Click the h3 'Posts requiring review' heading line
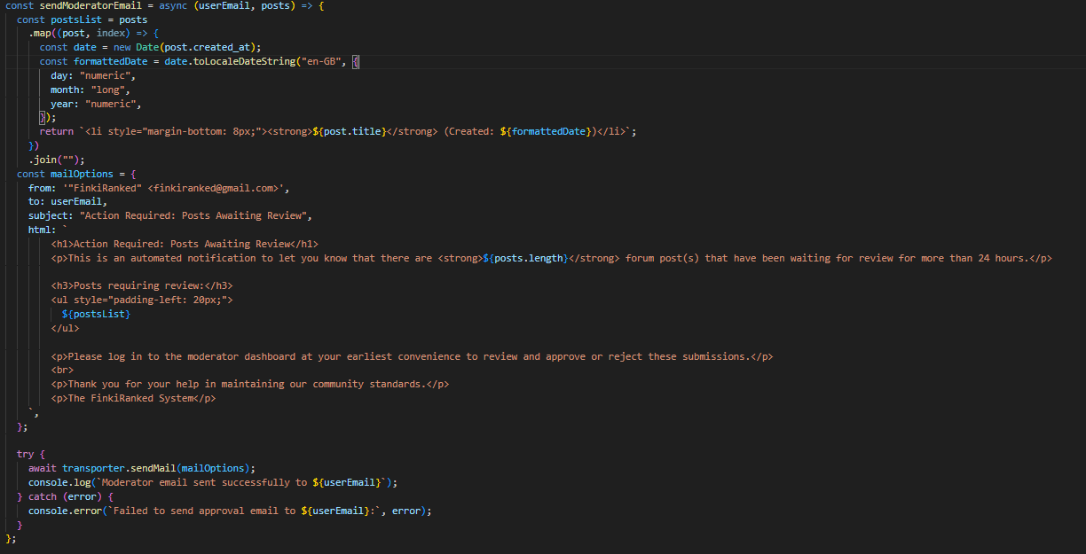 click(142, 285)
